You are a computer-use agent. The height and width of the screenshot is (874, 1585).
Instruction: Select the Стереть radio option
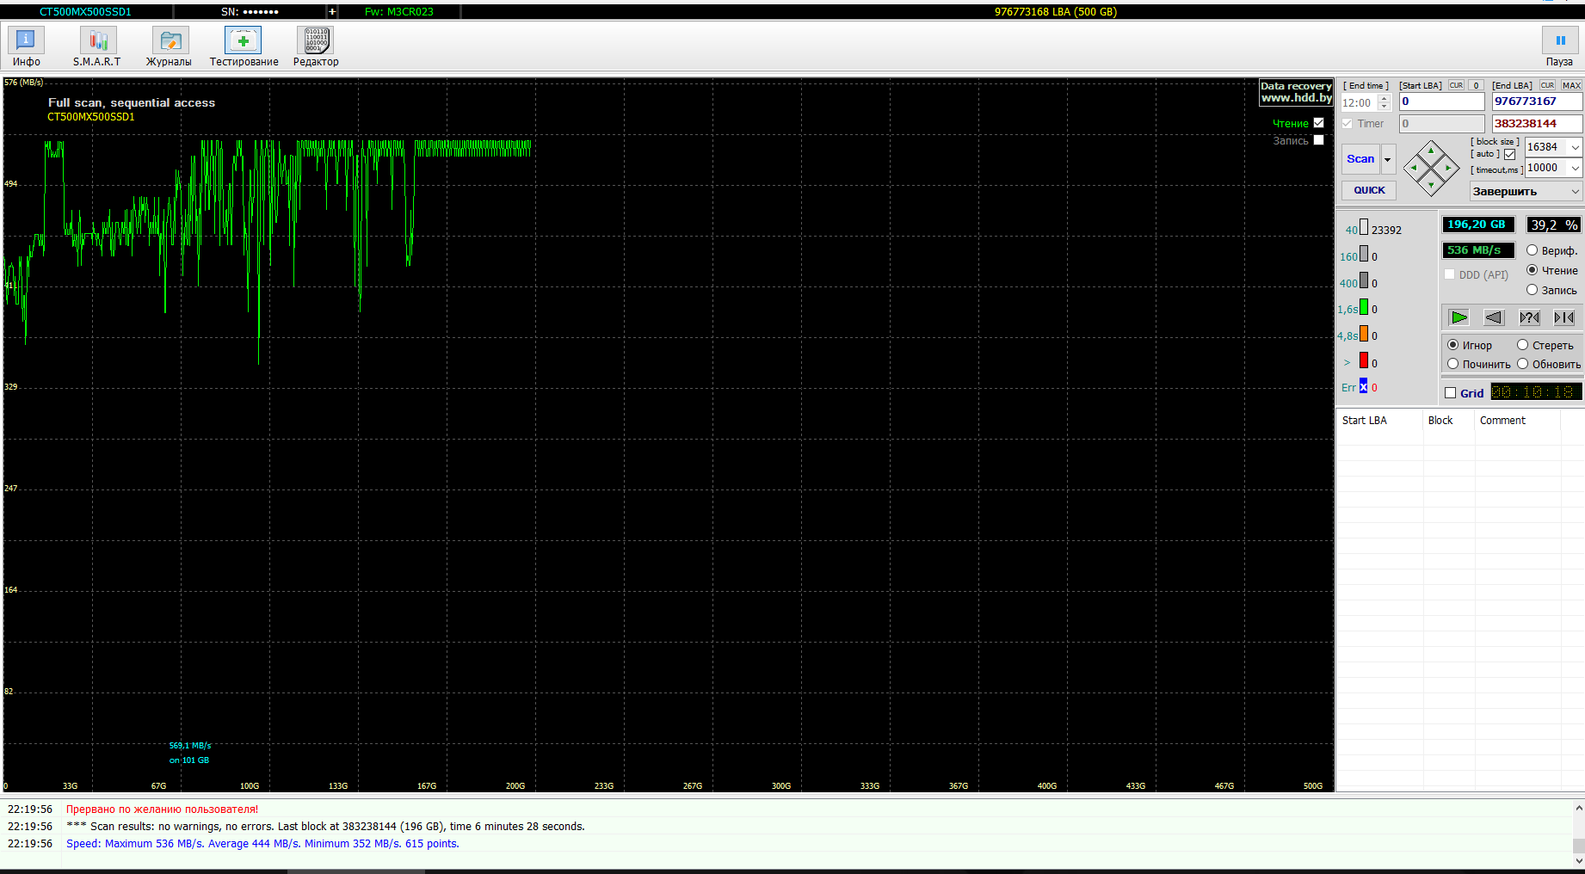point(1523,345)
